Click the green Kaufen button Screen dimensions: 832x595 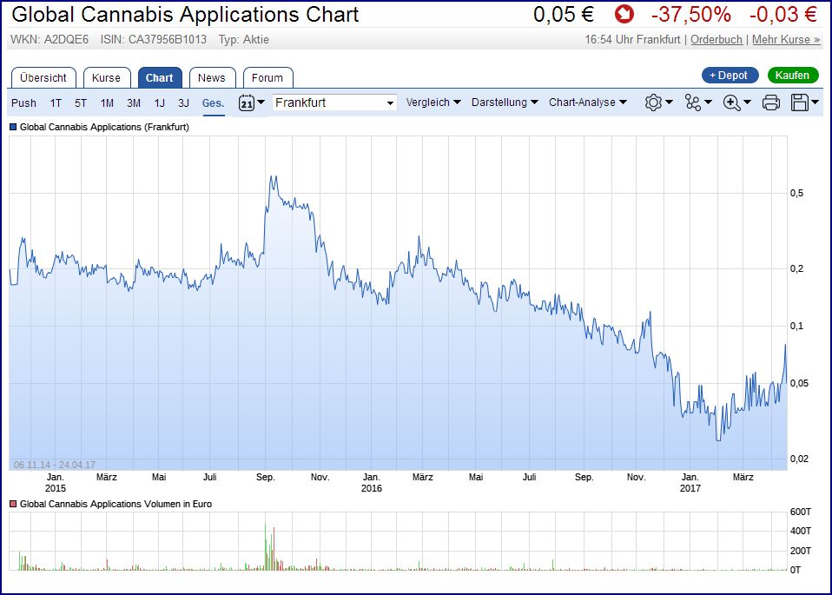pyautogui.click(x=792, y=76)
